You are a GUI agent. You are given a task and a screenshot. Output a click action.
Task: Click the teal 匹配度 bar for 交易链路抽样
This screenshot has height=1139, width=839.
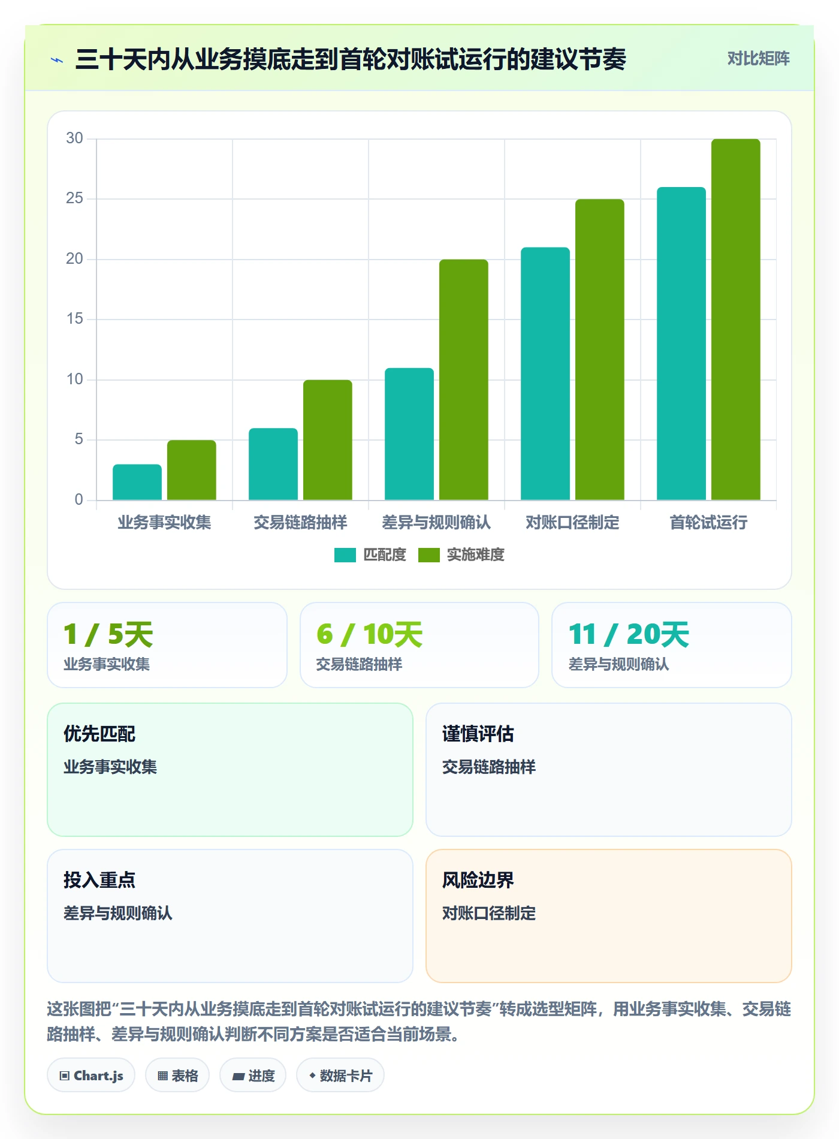pos(273,464)
